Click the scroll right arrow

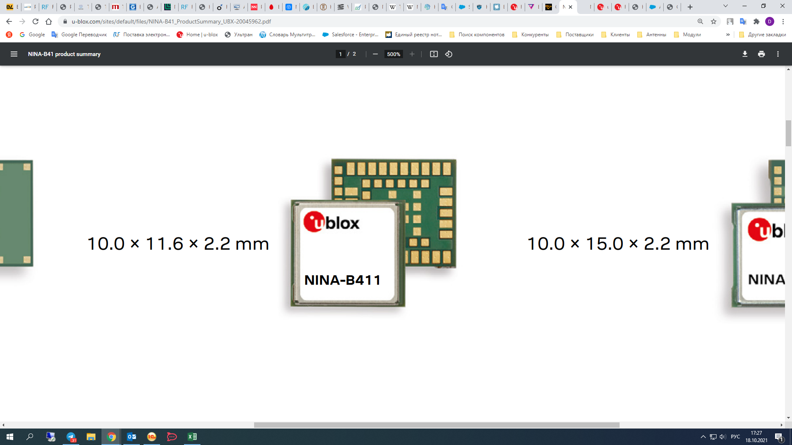click(781, 425)
